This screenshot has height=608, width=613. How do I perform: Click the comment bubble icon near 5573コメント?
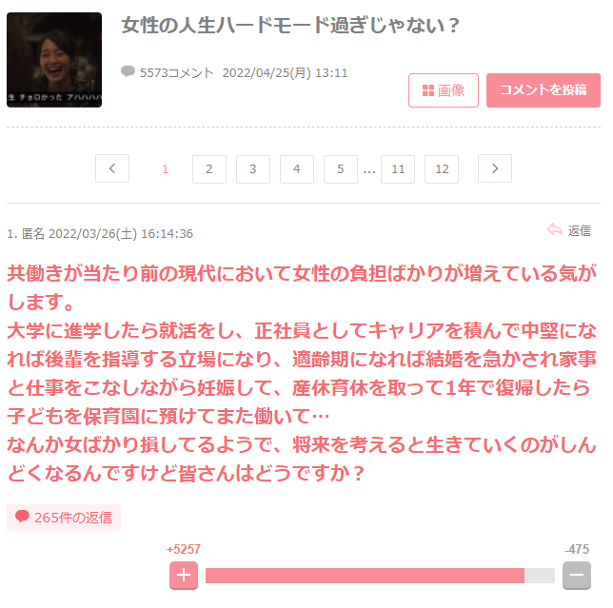coord(128,71)
